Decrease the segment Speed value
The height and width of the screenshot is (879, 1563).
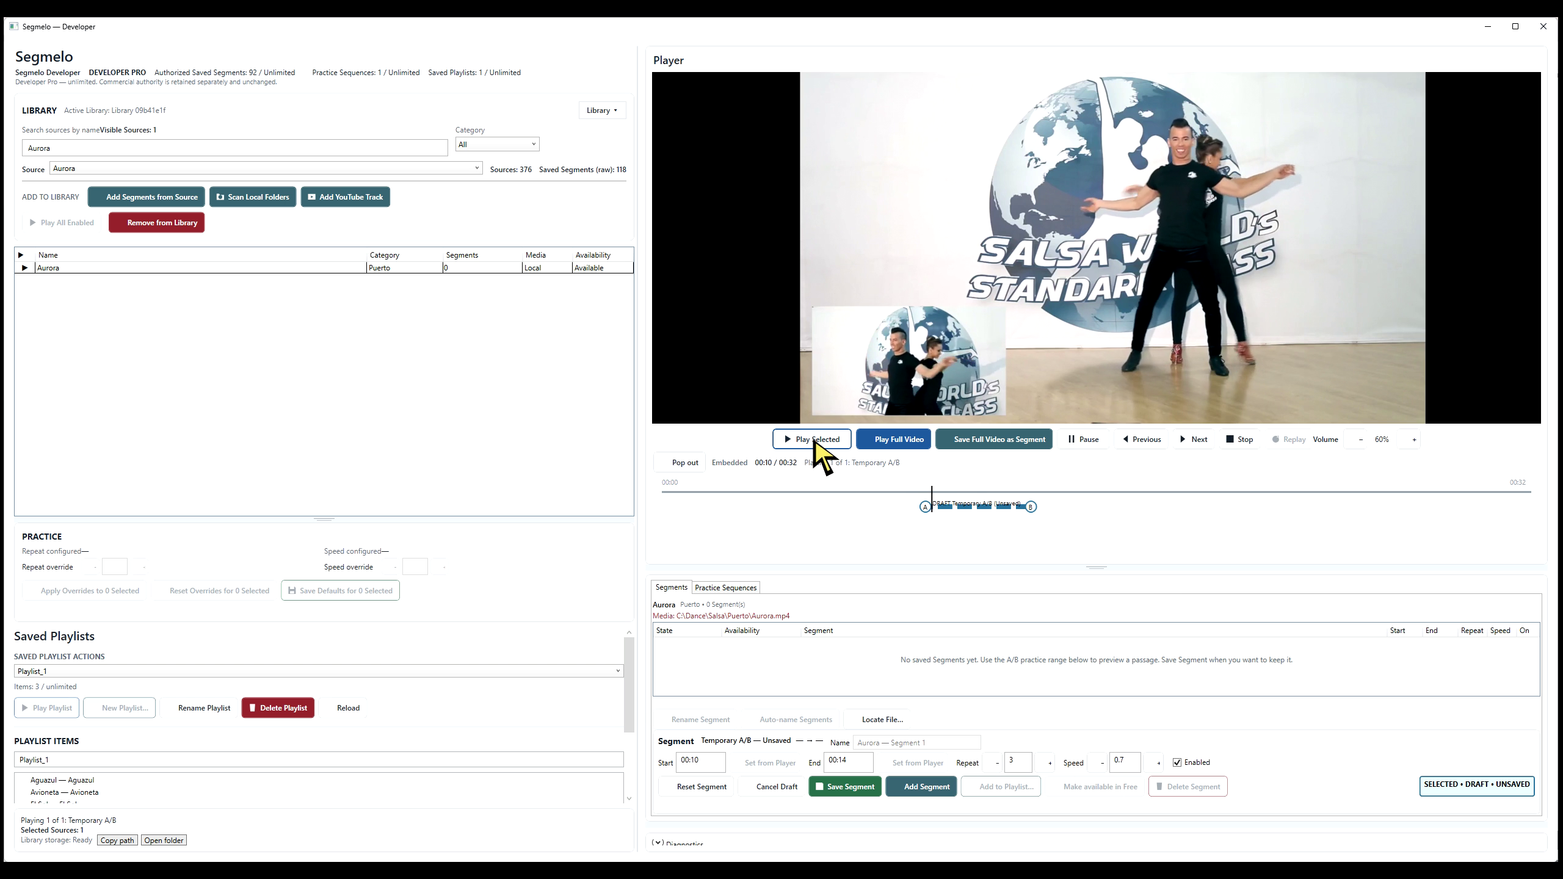pos(1103,762)
